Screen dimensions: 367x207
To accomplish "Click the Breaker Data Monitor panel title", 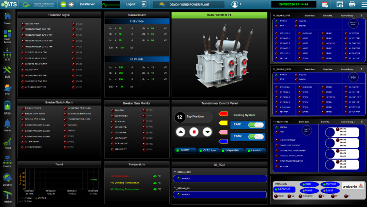I will pyautogui.click(x=137, y=103).
